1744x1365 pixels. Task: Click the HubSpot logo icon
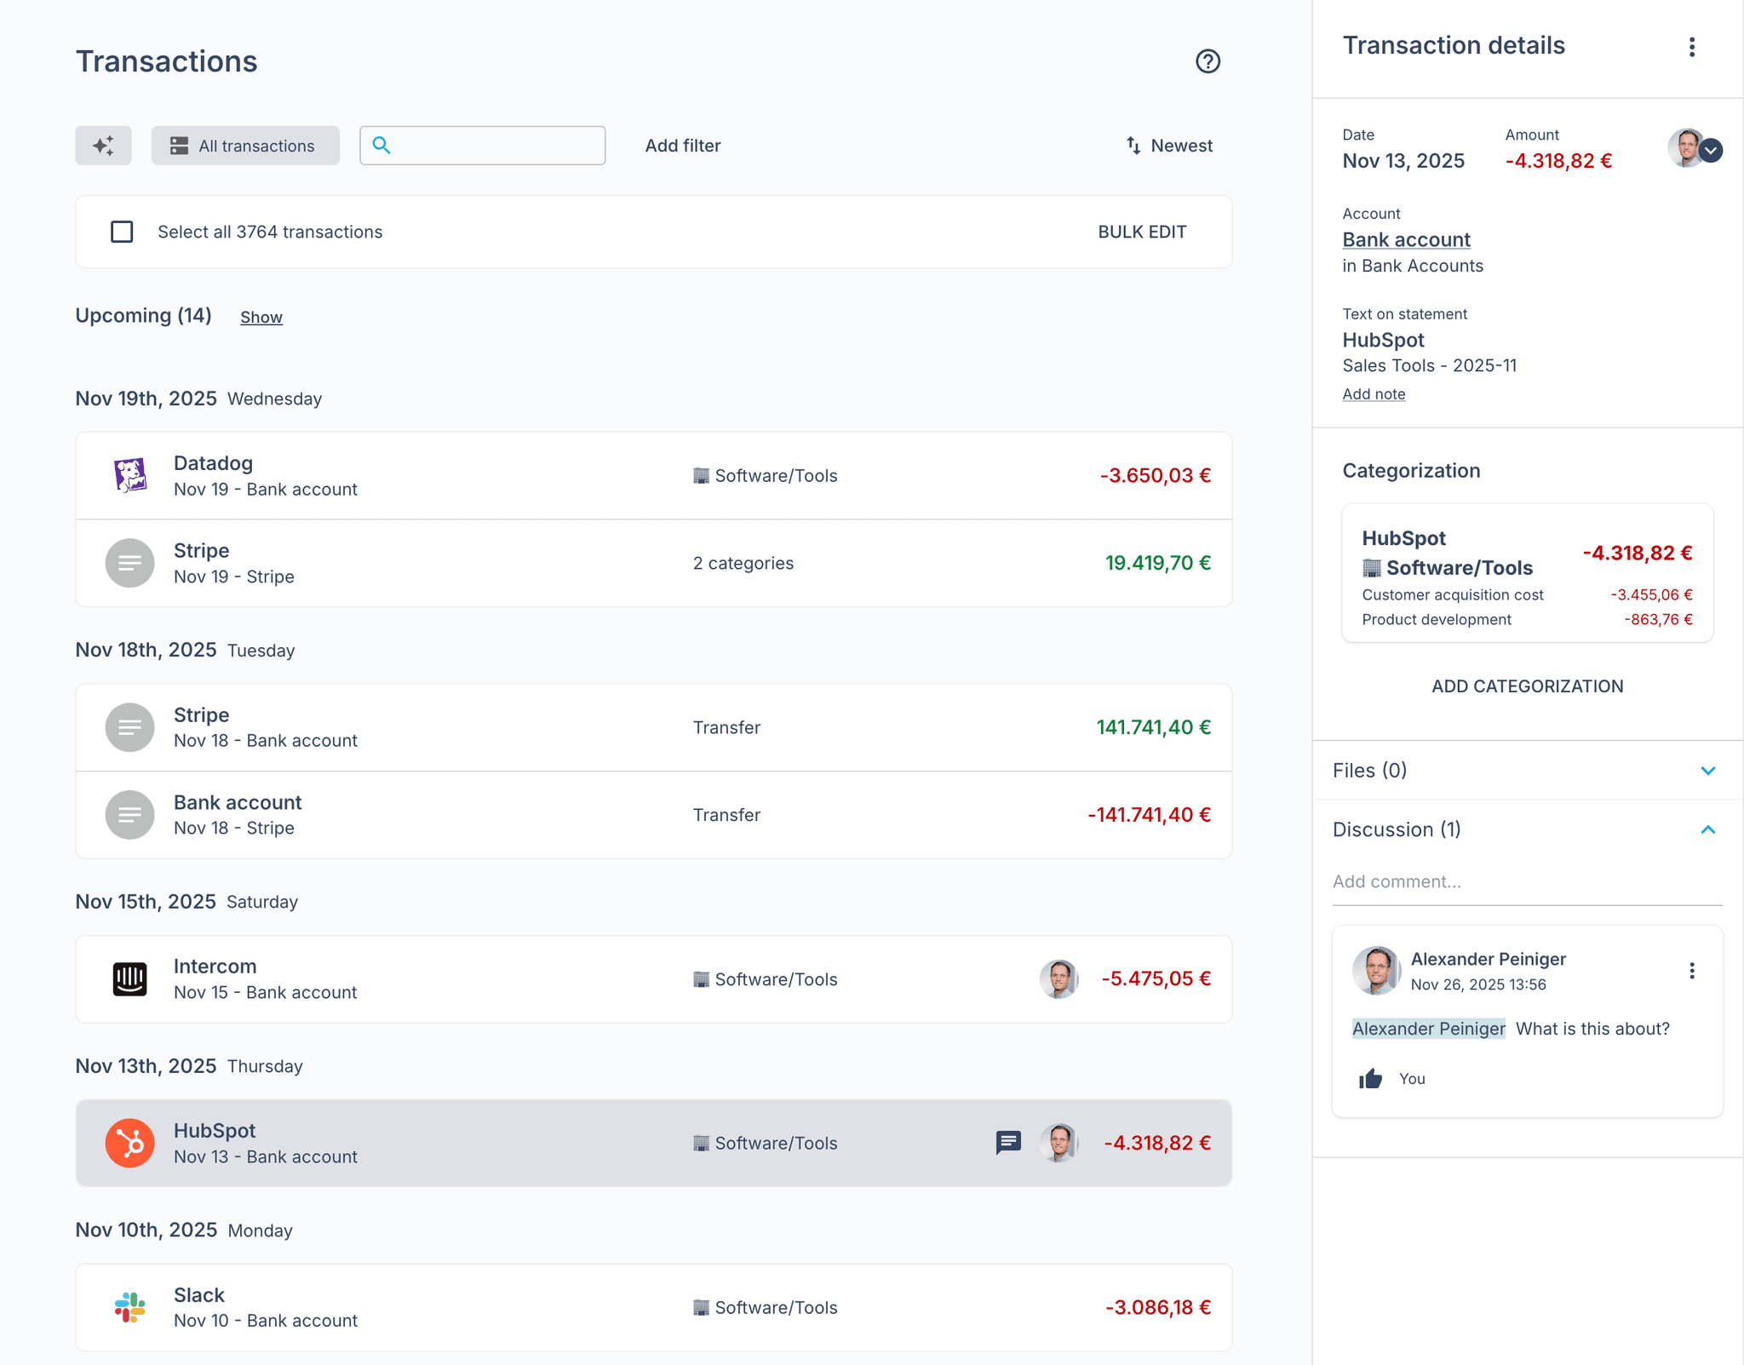pos(129,1143)
